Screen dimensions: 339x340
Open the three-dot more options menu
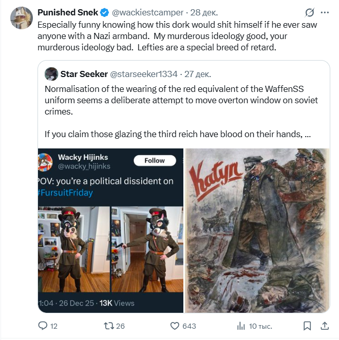tap(325, 12)
